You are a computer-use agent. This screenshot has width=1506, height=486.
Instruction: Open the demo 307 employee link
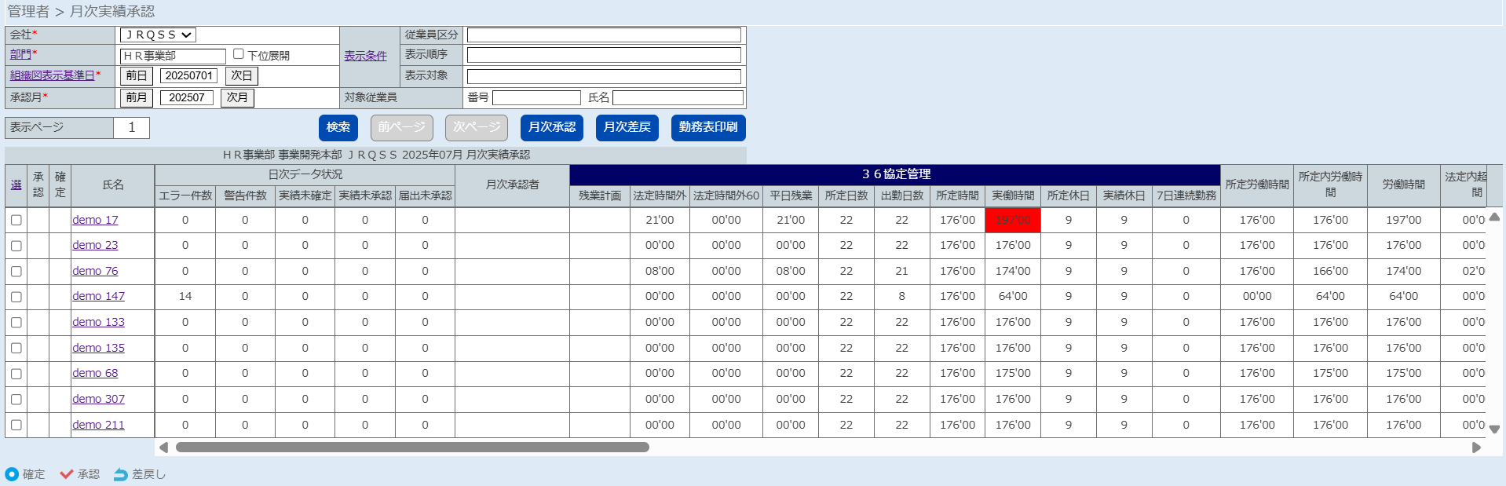point(98,399)
